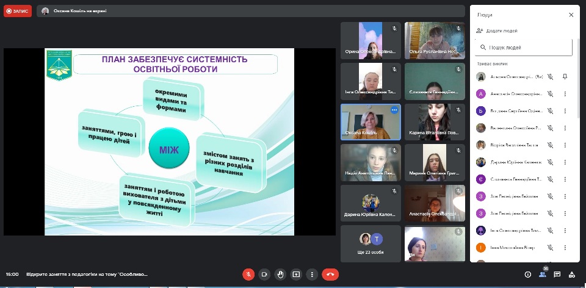Click the meeting title Відкрите заняття з педагогіки
Image resolution: width=586 pixels, height=288 pixels.
[87, 275]
